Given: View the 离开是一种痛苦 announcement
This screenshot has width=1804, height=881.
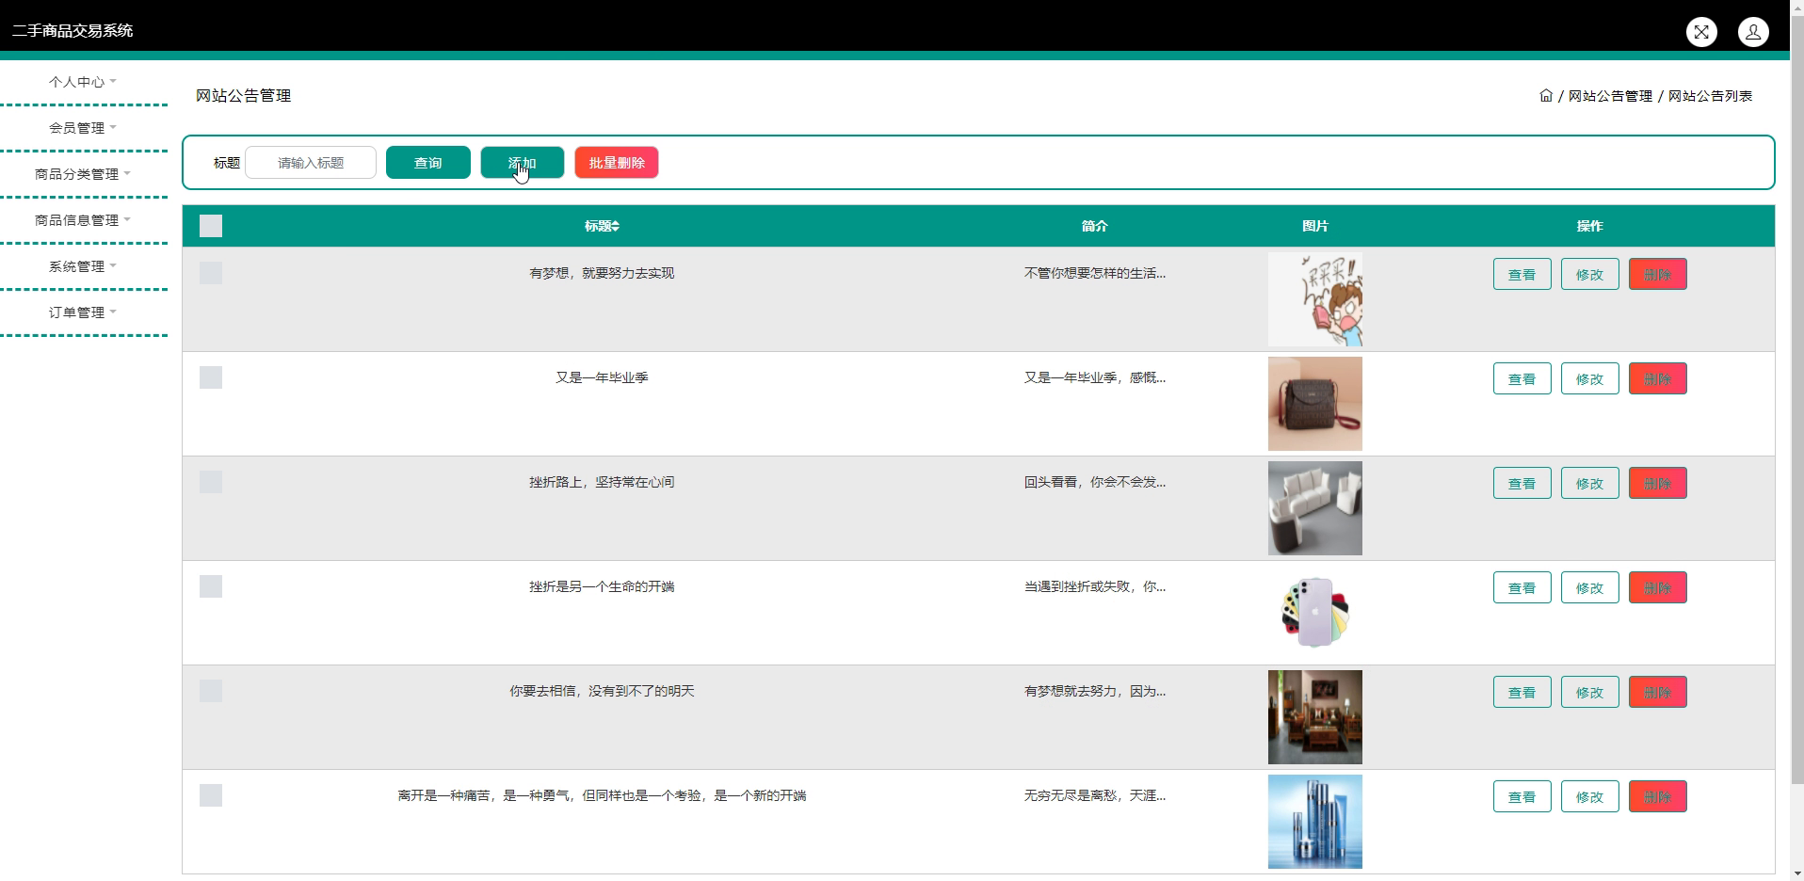Looking at the screenshot, I should [x=1522, y=797].
